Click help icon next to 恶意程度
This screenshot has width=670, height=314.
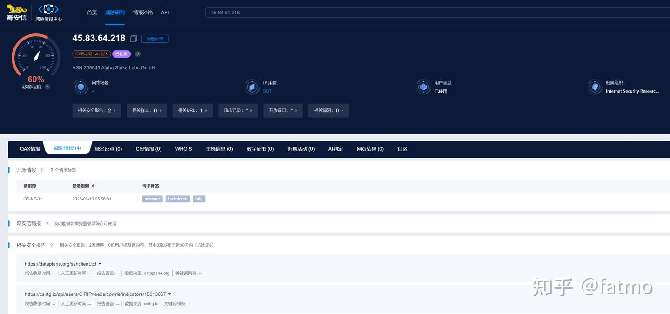tap(47, 87)
